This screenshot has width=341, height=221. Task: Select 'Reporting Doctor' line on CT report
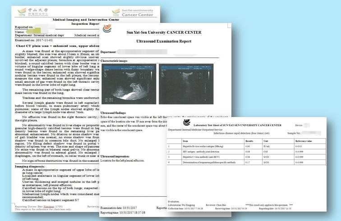pos(39,207)
